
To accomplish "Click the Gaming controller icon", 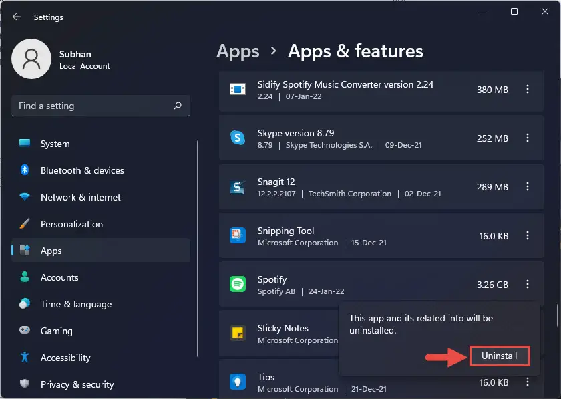I will pos(25,330).
